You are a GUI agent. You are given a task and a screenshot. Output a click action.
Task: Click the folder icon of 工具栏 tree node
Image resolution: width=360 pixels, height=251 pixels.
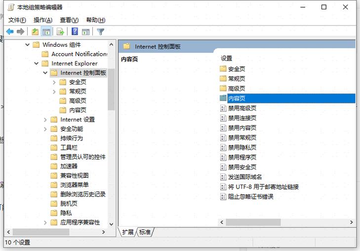pyautogui.click(x=54, y=147)
